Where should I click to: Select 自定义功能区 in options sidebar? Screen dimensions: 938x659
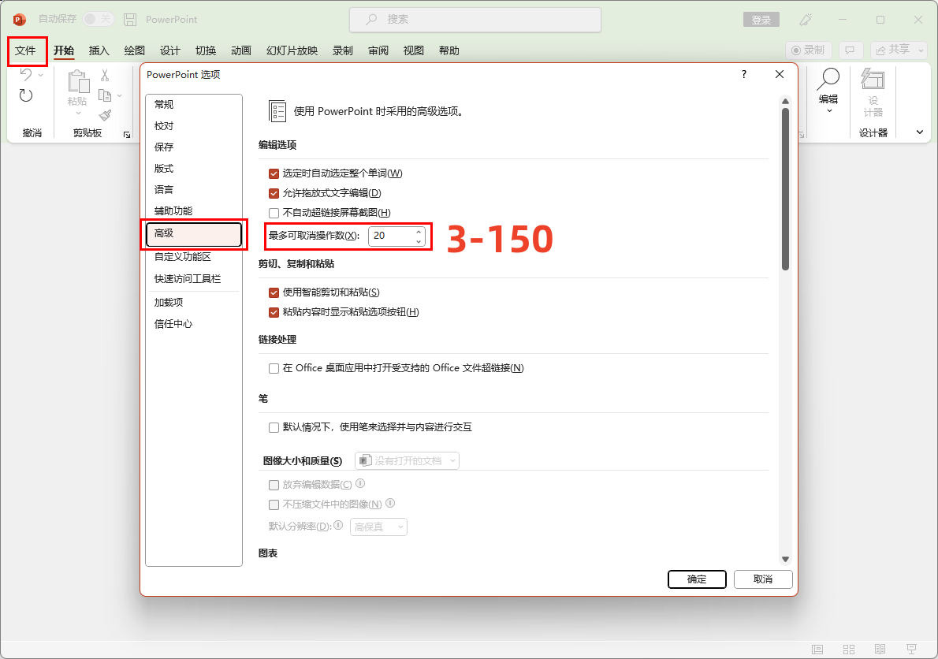(x=194, y=257)
